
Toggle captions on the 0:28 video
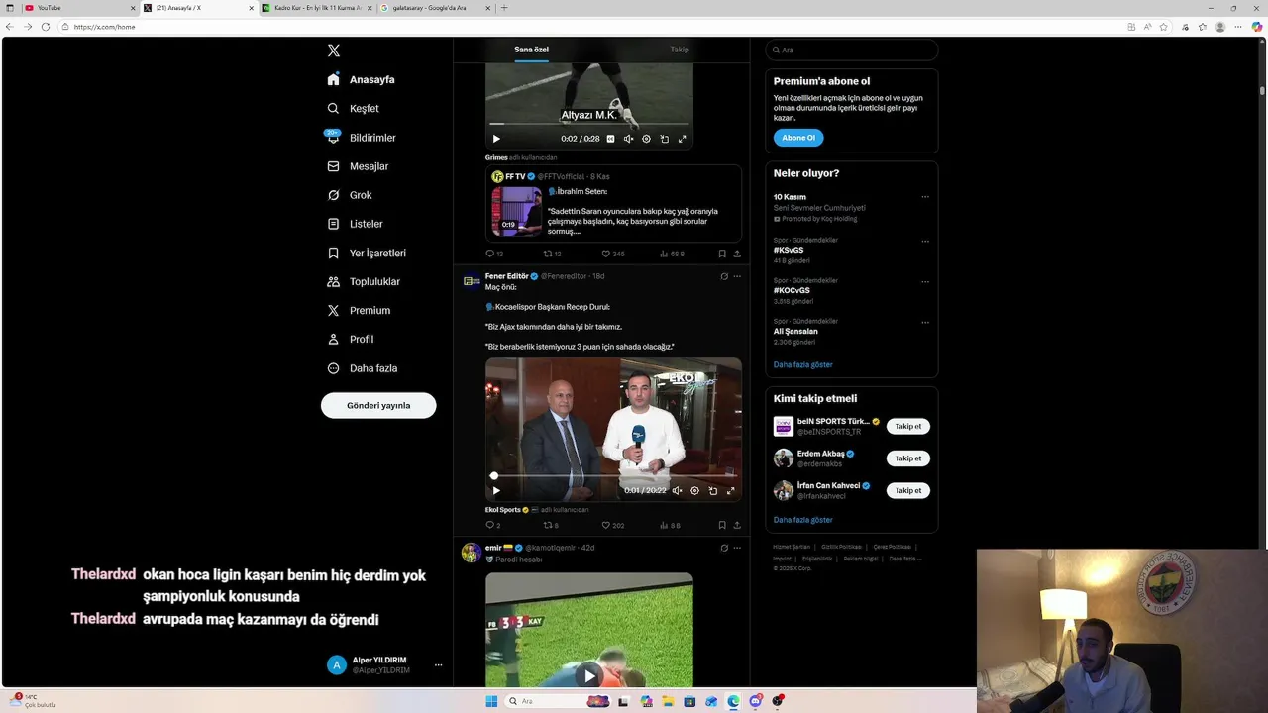pyautogui.click(x=610, y=139)
